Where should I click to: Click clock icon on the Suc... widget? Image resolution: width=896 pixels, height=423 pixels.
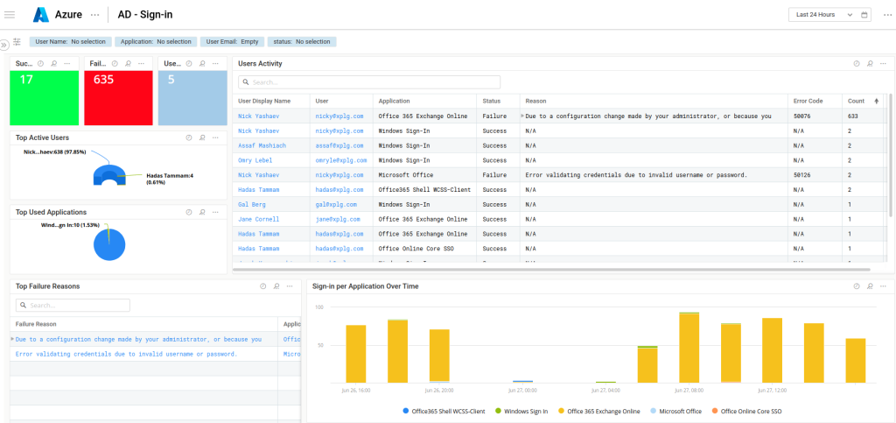(x=40, y=63)
